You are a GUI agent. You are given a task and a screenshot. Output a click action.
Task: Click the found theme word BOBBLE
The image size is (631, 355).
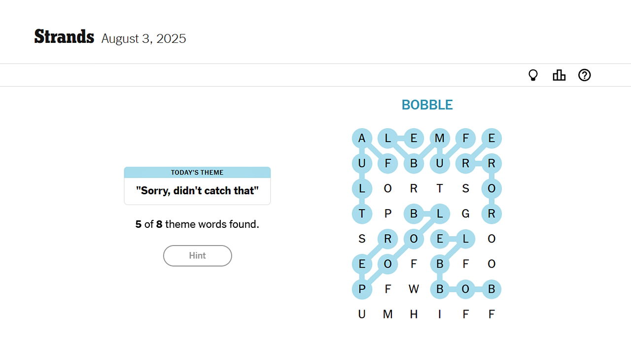coord(427,105)
